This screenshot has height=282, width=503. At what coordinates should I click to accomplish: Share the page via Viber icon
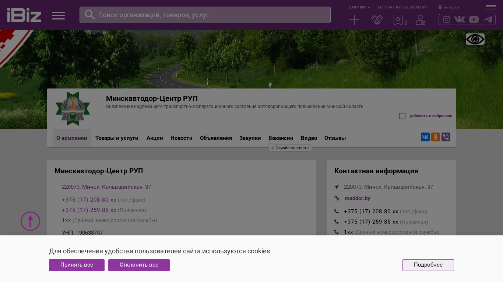[x=446, y=137]
